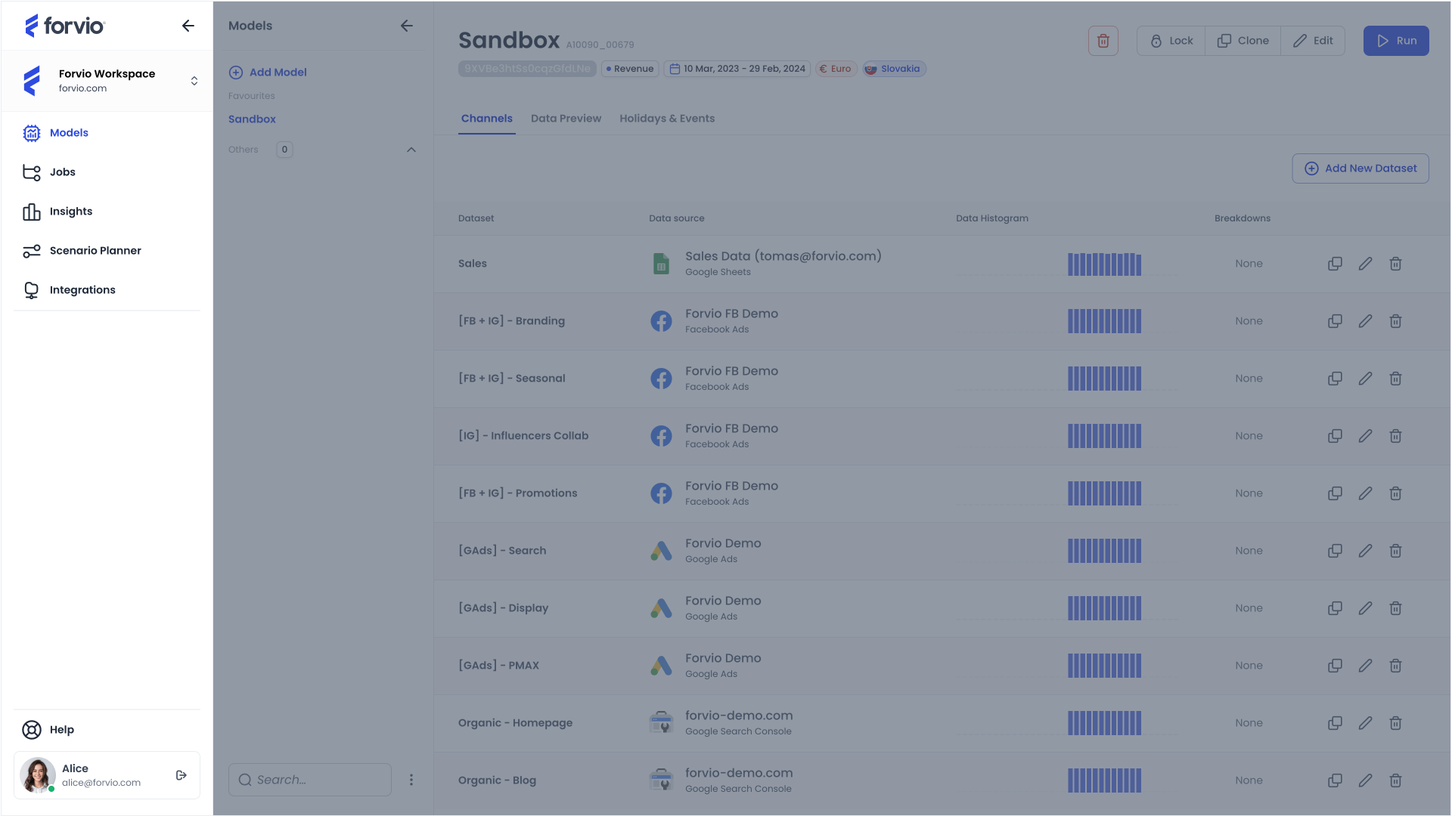Click the Slovakia country tag
Viewport: 1452px width, 816px height.
click(894, 69)
